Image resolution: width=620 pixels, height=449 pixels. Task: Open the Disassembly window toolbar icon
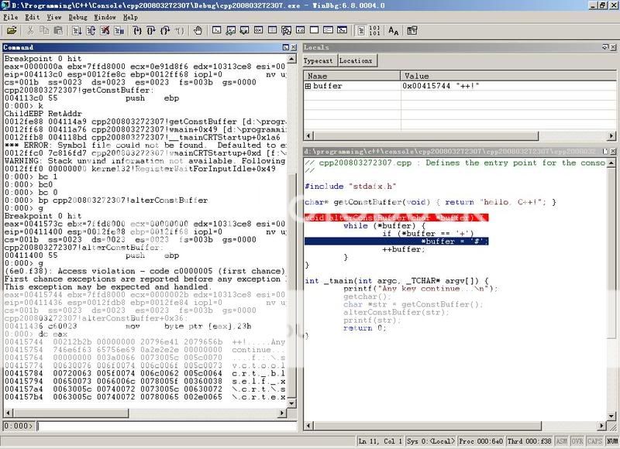(x=300, y=30)
